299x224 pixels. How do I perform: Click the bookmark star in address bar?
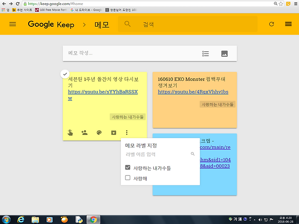coord(281,4)
